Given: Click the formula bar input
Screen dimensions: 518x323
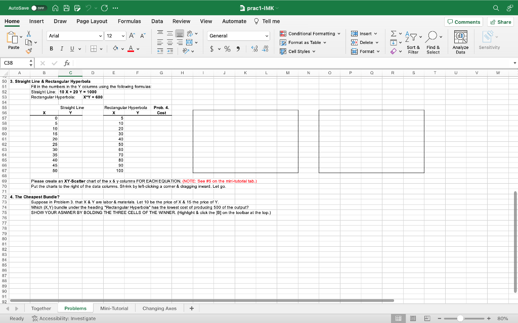Looking at the screenshot, I should point(292,63).
